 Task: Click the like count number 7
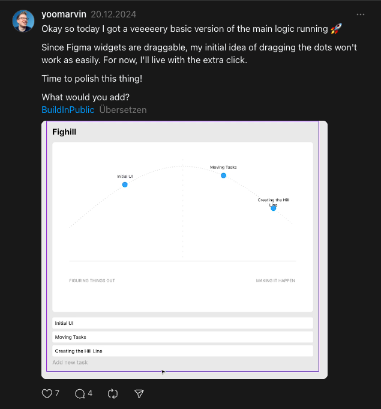(x=57, y=394)
